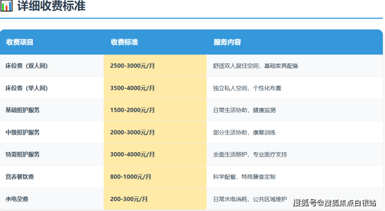Select the 3000-4000元/月 price cell
The height and width of the screenshot is (211, 385).
coord(133,155)
